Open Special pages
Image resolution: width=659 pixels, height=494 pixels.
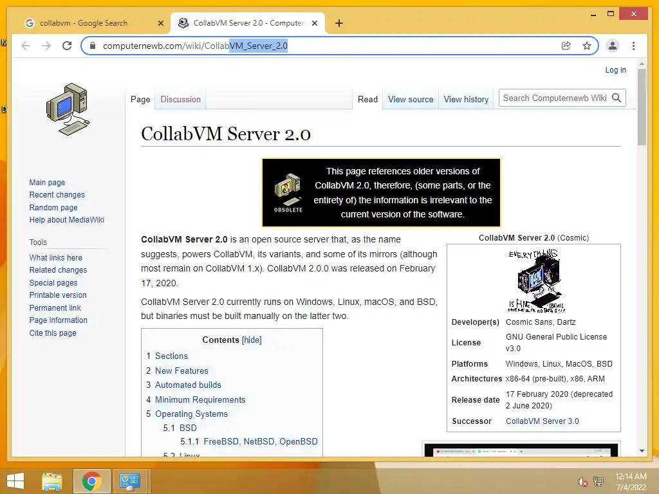click(53, 283)
